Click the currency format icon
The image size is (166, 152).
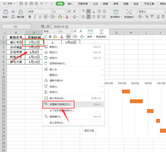tap(140, 17)
